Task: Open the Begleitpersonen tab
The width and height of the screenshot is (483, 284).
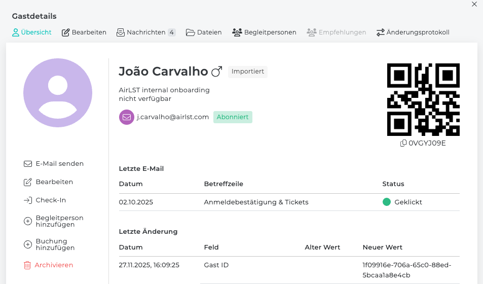Action: [x=264, y=32]
